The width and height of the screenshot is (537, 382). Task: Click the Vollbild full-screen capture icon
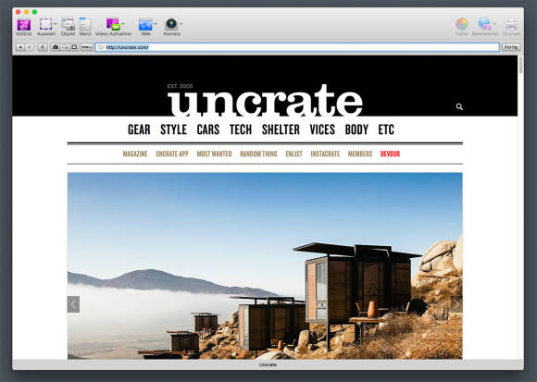24,25
